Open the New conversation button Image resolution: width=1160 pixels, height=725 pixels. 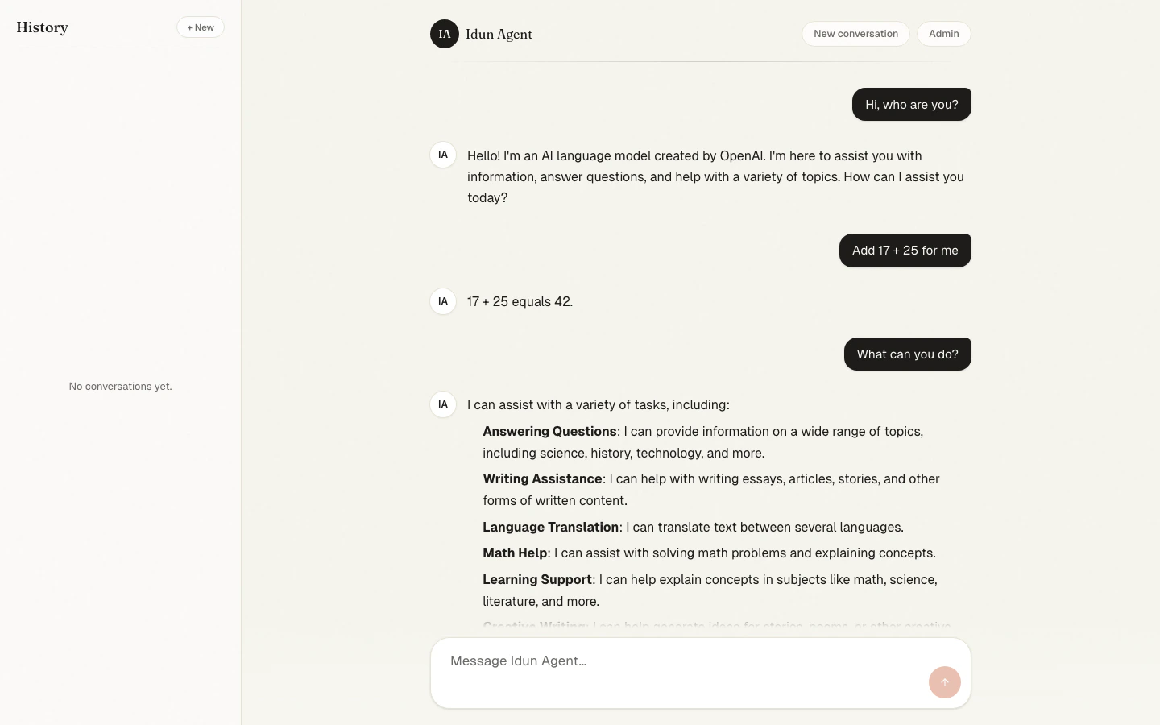(x=855, y=34)
